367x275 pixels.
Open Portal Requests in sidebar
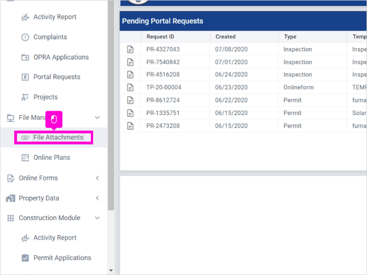click(x=57, y=77)
